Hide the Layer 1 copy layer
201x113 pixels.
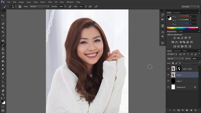pos(168,69)
